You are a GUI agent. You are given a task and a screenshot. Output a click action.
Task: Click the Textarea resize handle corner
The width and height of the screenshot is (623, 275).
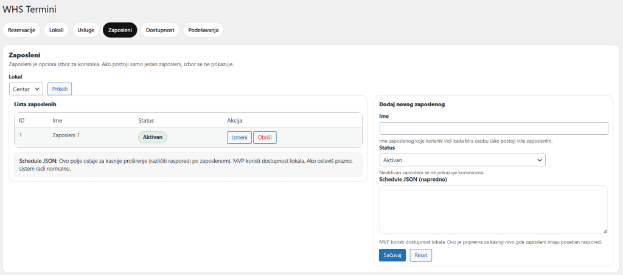pos(605,231)
